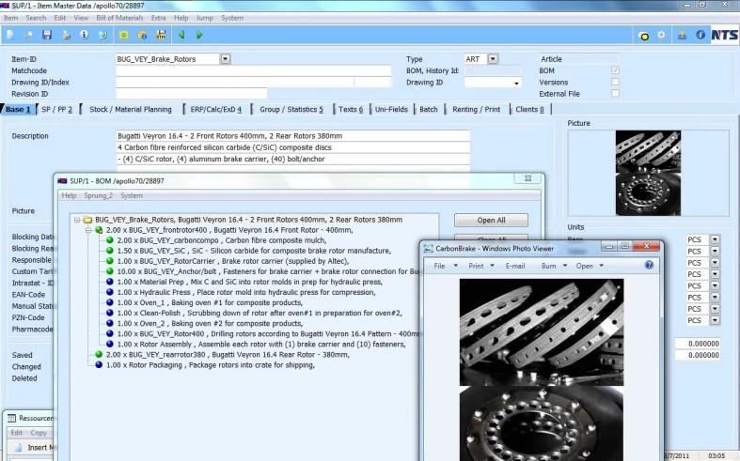740x461 pixels.
Task: Click the blue info icon near NTS logo
Action: click(x=701, y=35)
